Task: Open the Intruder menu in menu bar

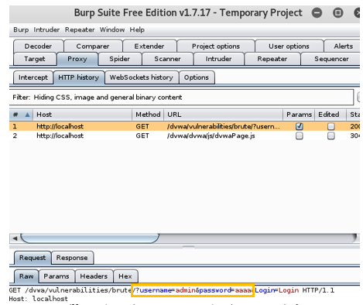Action: (46, 29)
